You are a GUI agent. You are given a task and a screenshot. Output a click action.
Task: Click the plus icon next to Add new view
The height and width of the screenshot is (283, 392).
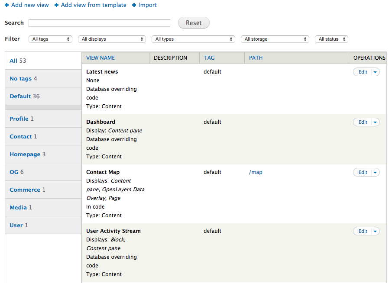(x=7, y=5)
